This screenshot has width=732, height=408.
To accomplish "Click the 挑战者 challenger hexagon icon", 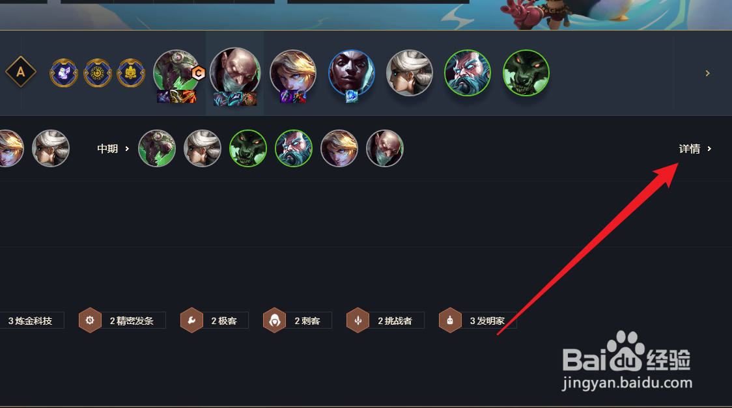I will click(x=358, y=320).
